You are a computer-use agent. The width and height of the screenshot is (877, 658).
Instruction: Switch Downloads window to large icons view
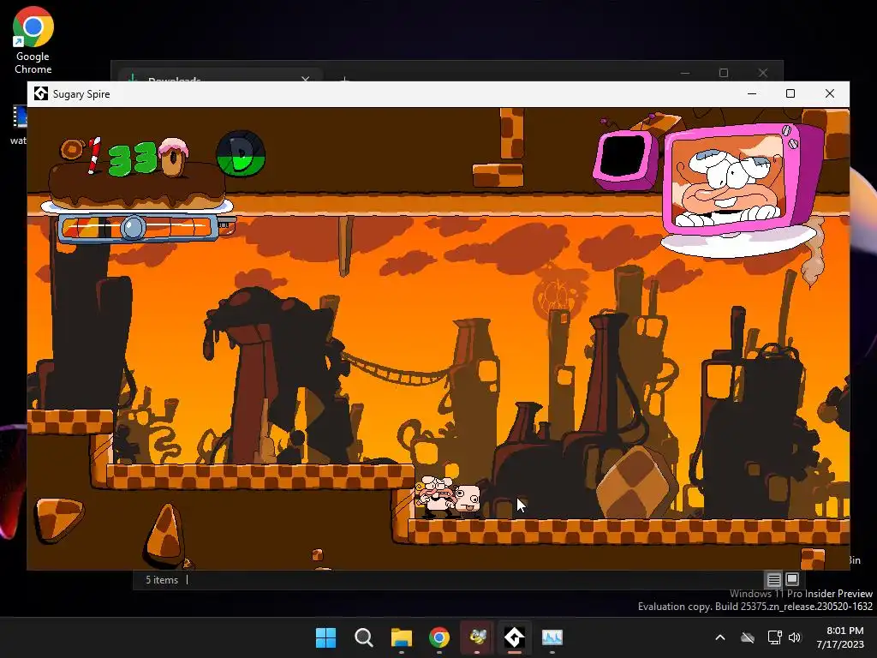click(792, 579)
